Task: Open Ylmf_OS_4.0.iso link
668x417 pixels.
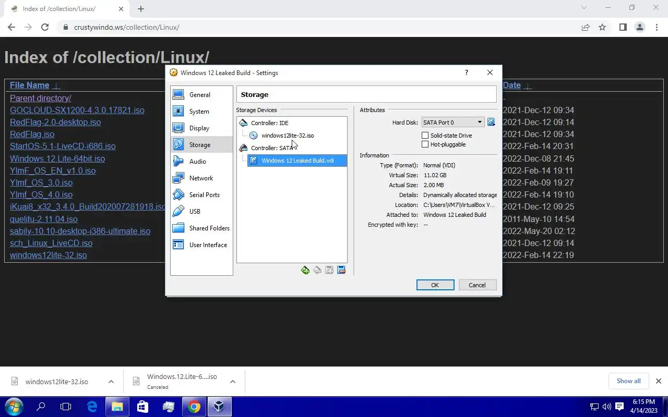Action: [x=41, y=194]
